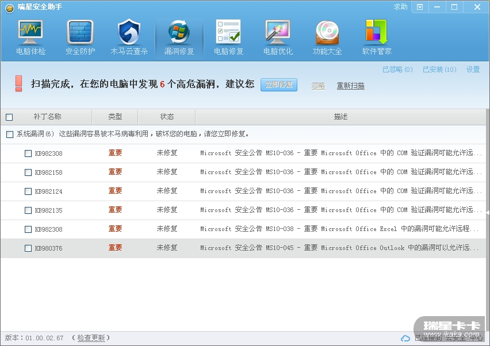Click the 求助 help link in title bar

pyautogui.click(x=400, y=7)
